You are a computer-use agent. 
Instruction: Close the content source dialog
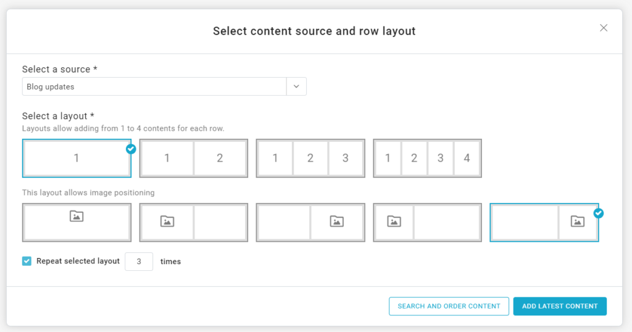pos(604,28)
